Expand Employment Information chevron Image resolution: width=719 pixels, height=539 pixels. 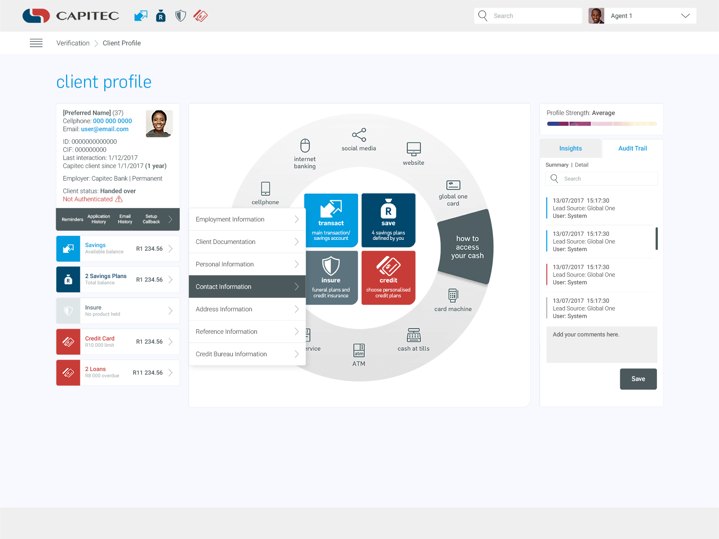click(297, 219)
